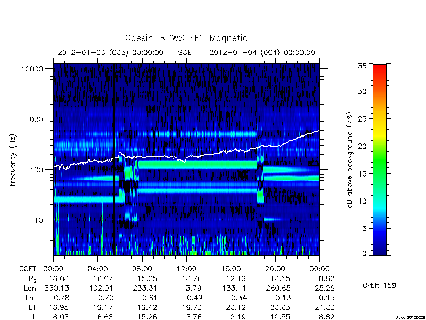Click the start date '2012-01-03 (003) 00:00:00'
The width and height of the screenshot is (426, 320).
pyautogui.click(x=111, y=52)
